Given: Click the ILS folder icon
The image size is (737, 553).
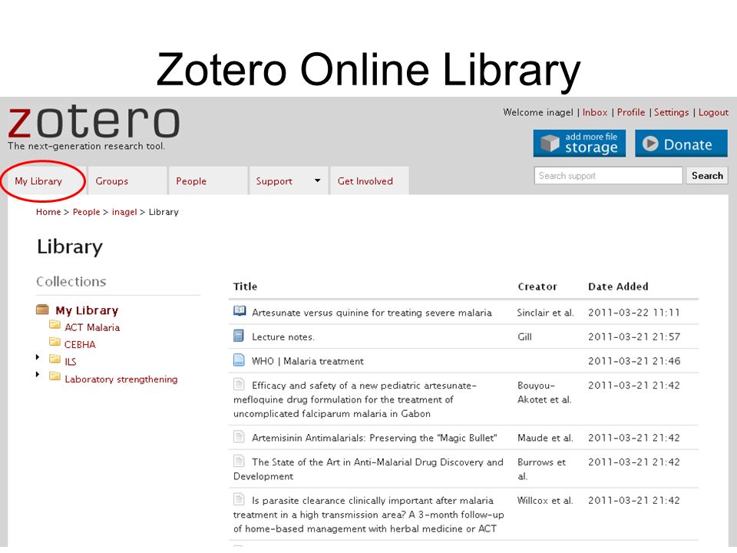Looking at the screenshot, I should [55, 359].
